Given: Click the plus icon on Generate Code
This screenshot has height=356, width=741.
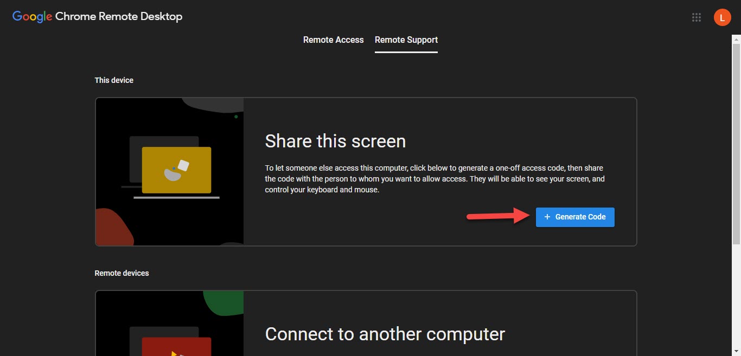Looking at the screenshot, I should point(547,217).
